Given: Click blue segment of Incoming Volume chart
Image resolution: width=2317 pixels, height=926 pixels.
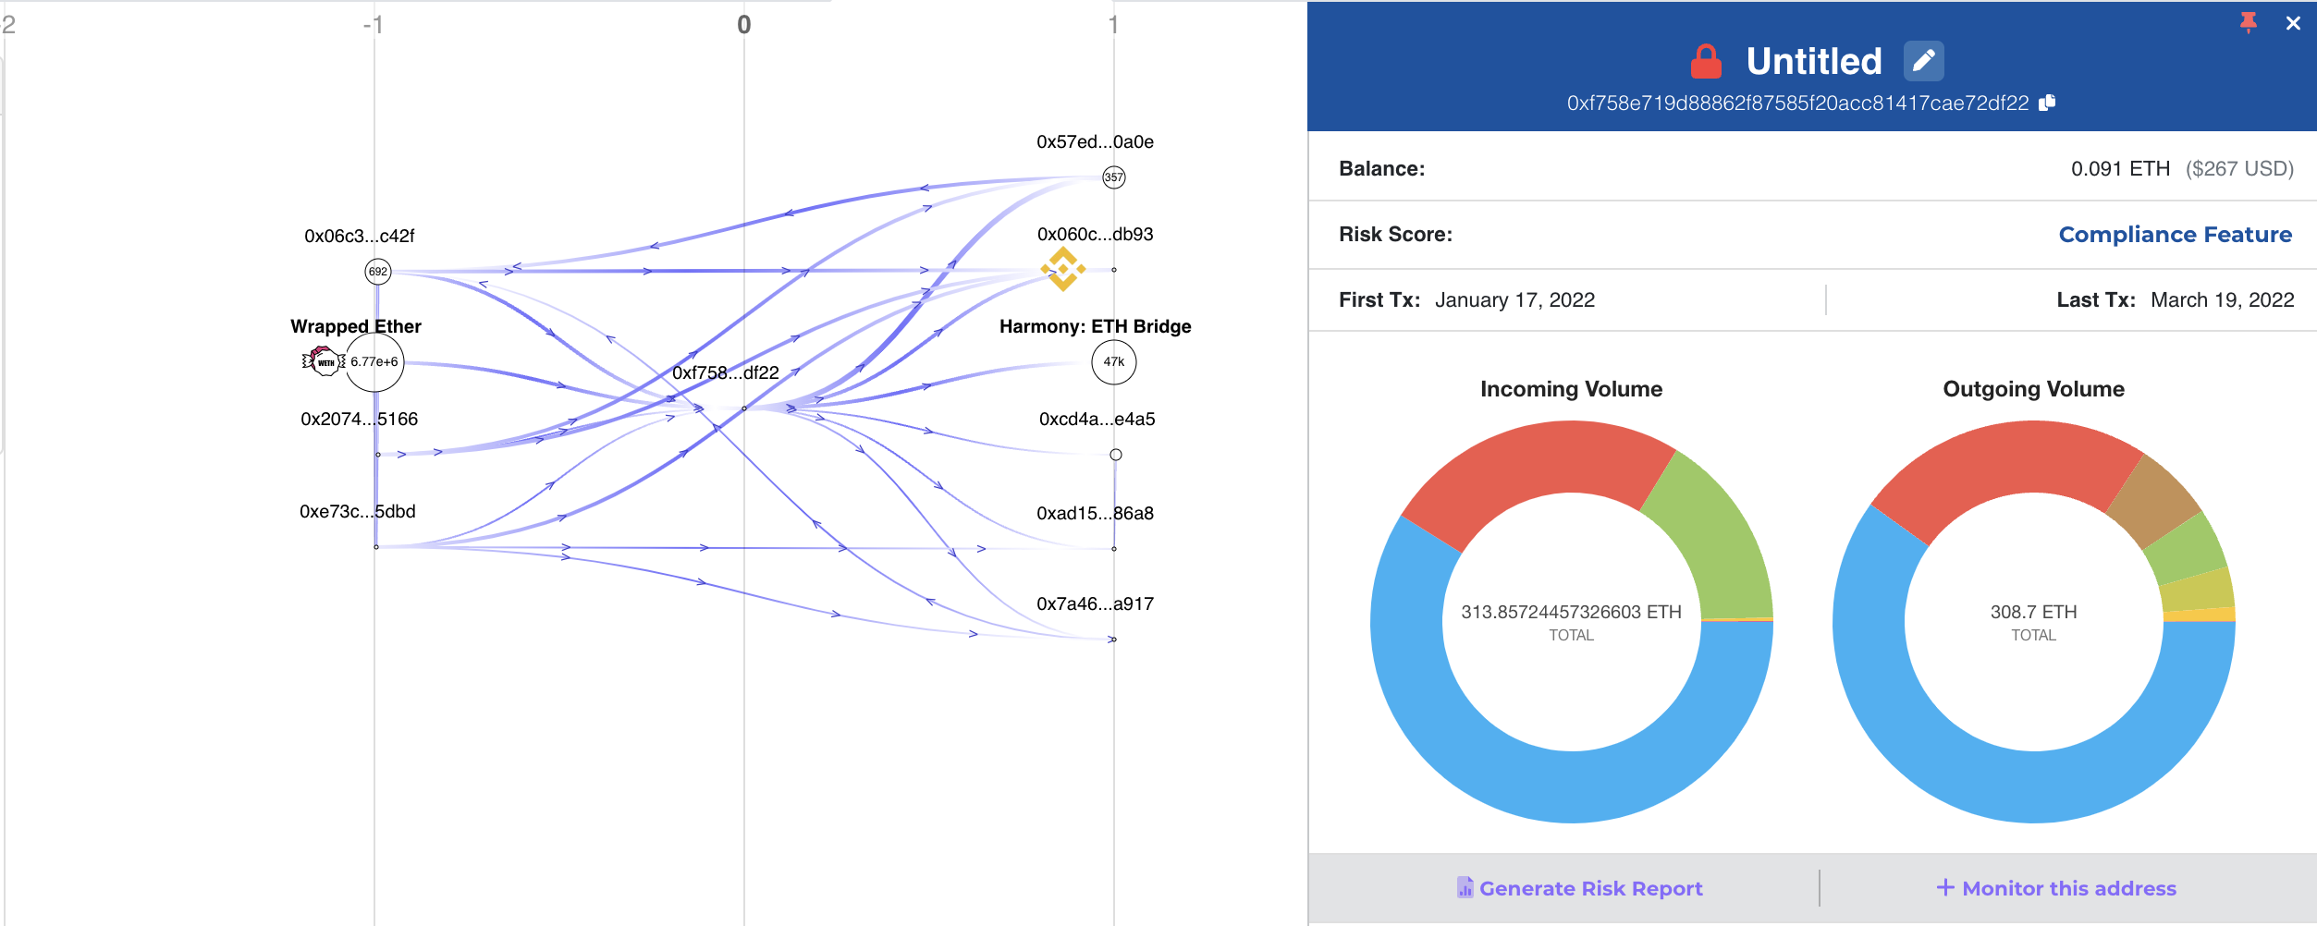Looking at the screenshot, I should click(x=1572, y=786).
